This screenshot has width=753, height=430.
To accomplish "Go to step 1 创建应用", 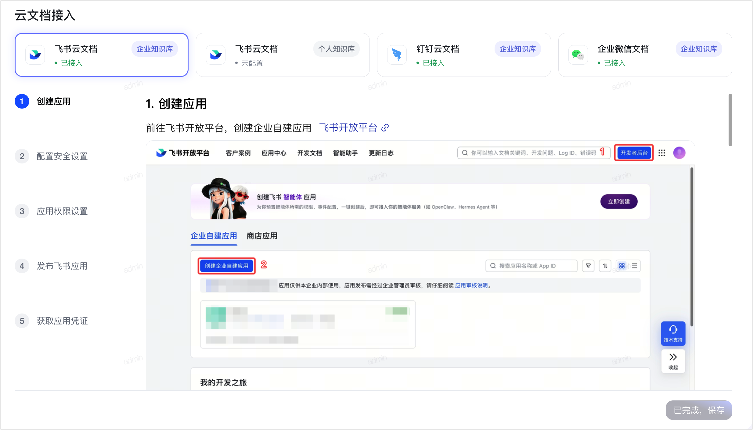I will point(43,101).
